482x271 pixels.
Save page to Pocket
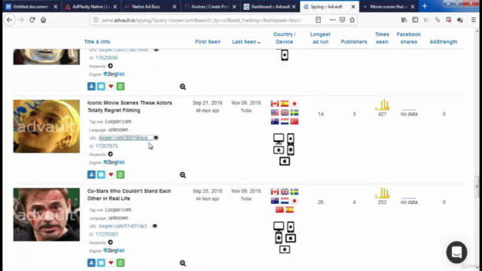pos(342,20)
